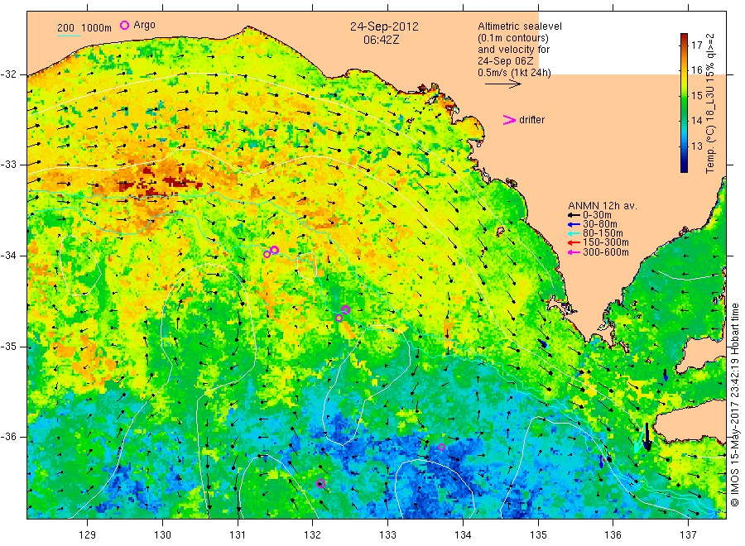Click the magenta drifter chevron legend symbol
The width and height of the screenshot is (745, 546).
click(509, 120)
